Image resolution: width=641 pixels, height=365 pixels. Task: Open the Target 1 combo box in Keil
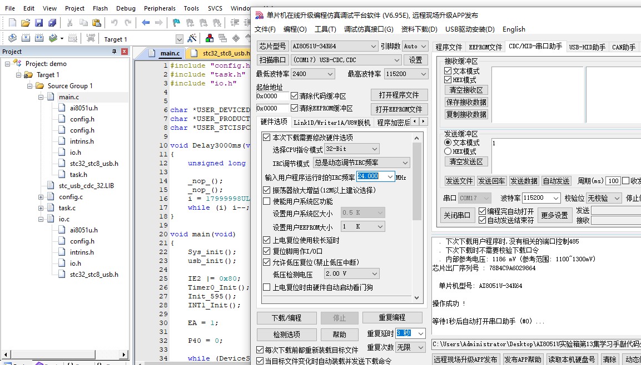coord(180,39)
